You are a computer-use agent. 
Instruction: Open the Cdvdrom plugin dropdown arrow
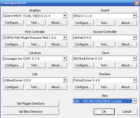pyautogui.click(x=64, y=58)
